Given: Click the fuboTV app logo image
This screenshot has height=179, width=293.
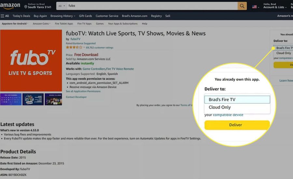Looking at the screenshot, I should 31,61.
